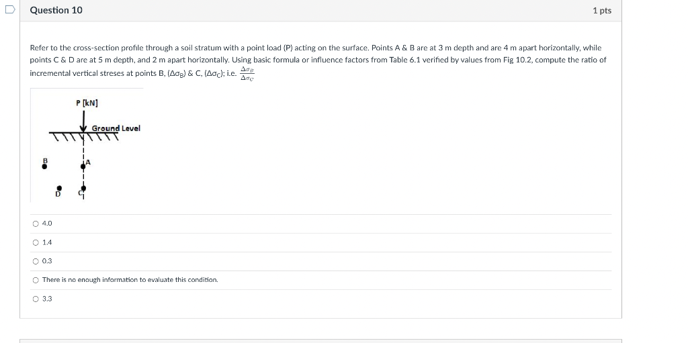Click point D dot in the diagram
Viewport: 688px width, 343px height.
tap(59, 188)
